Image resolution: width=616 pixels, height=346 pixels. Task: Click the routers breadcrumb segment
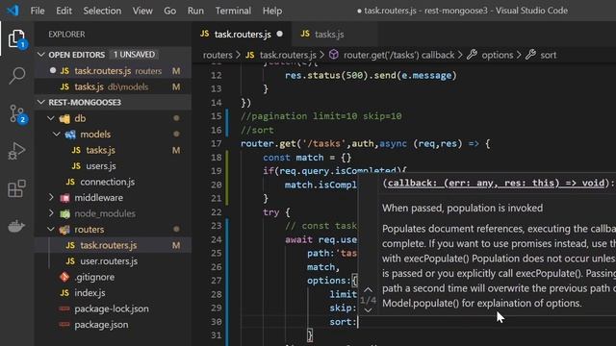[x=218, y=55]
